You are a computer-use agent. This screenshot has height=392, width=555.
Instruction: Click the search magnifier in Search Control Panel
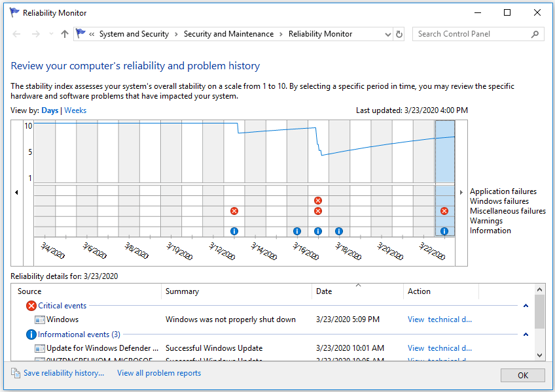pyautogui.click(x=536, y=33)
